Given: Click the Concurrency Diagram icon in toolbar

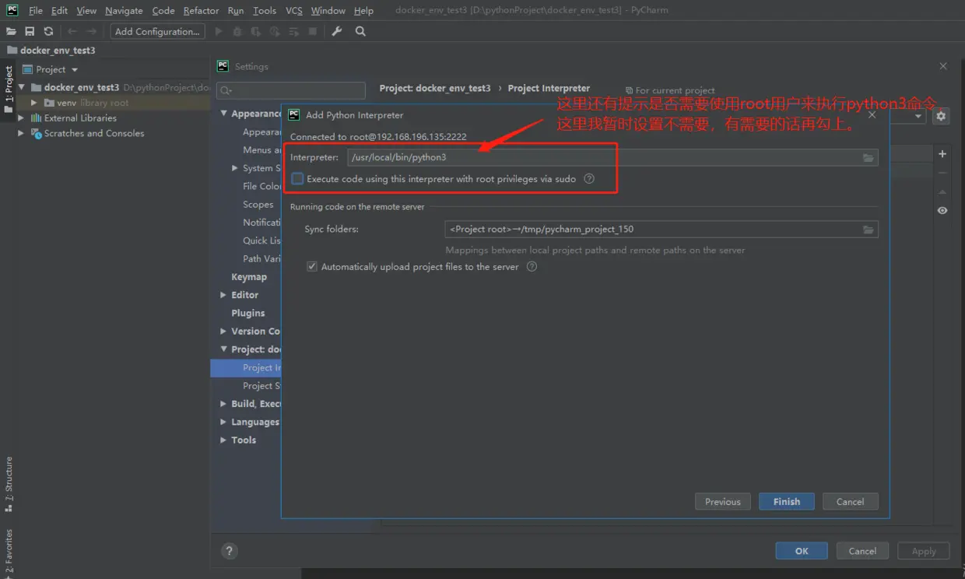Looking at the screenshot, I should click(293, 31).
